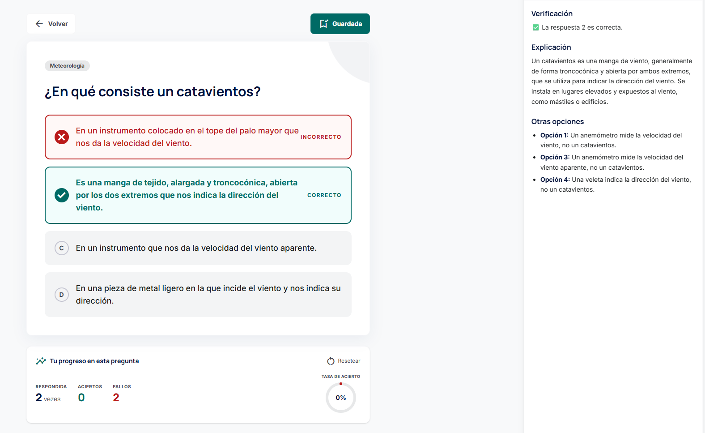This screenshot has width=705, height=433.
Task: Click the INCORRECTO label
Action: click(x=321, y=137)
